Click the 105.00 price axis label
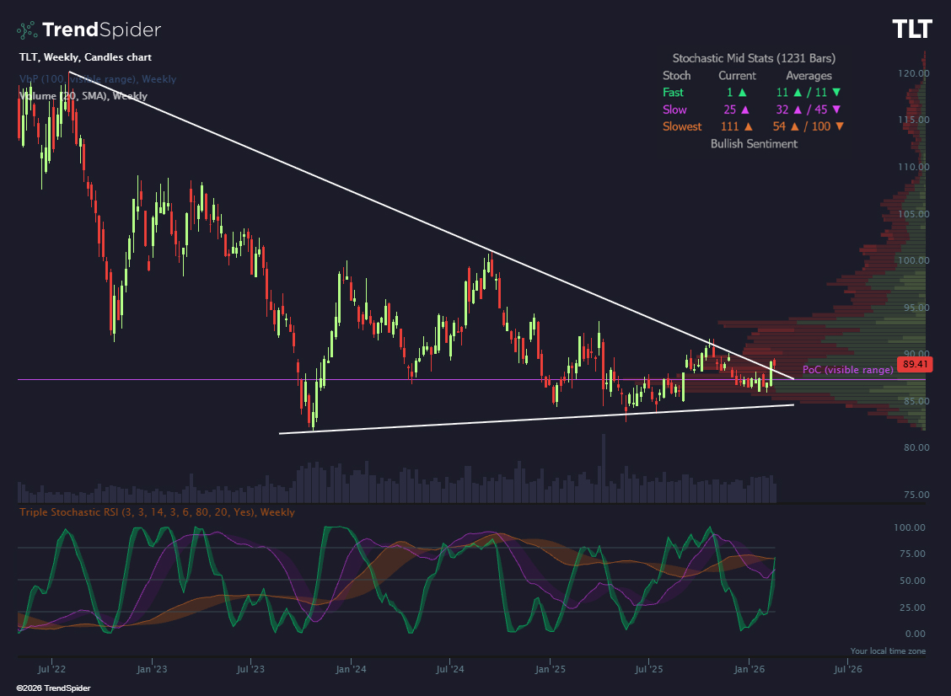 tap(913, 214)
